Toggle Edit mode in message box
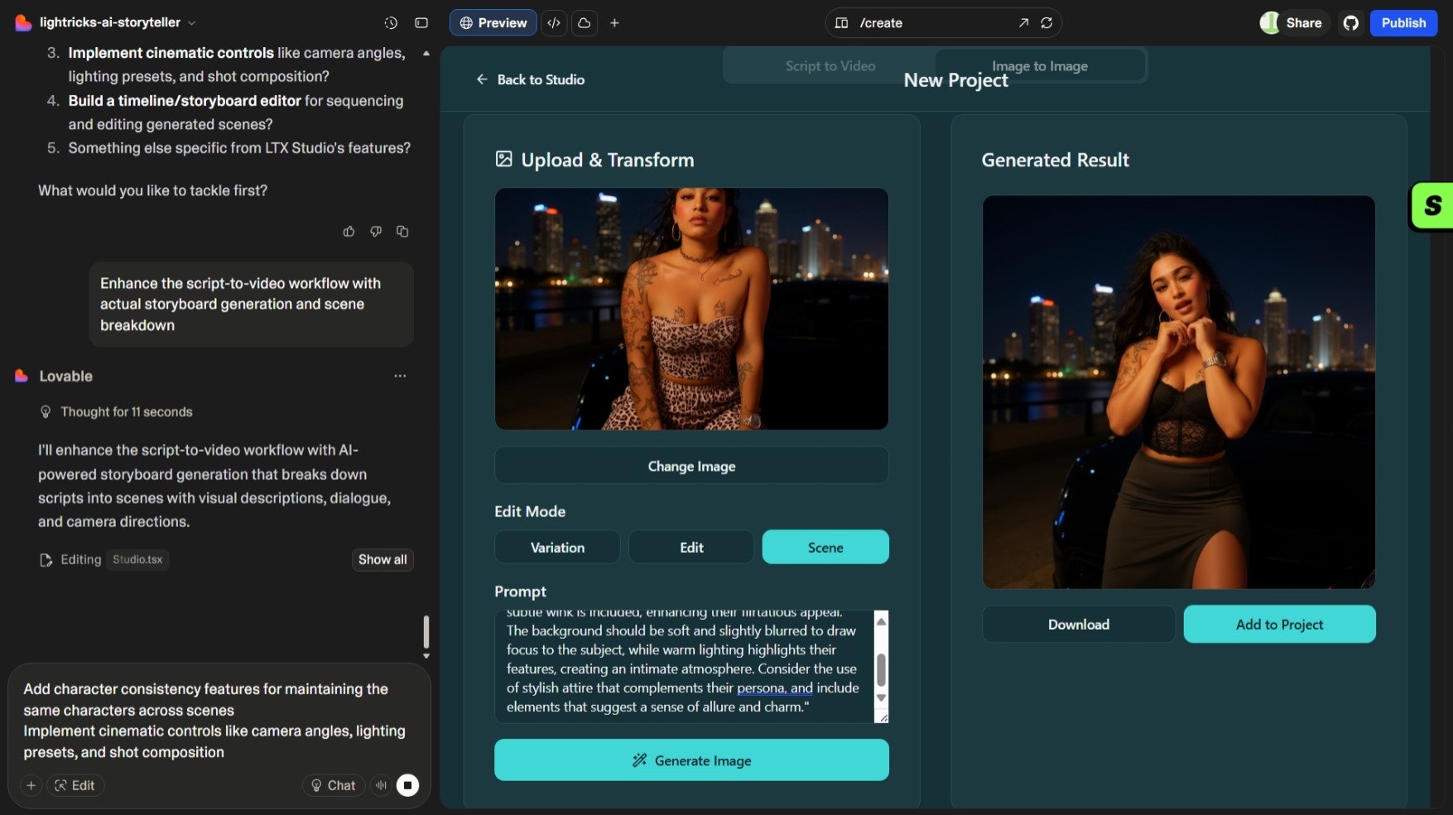This screenshot has height=815, width=1453. click(x=75, y=785)
